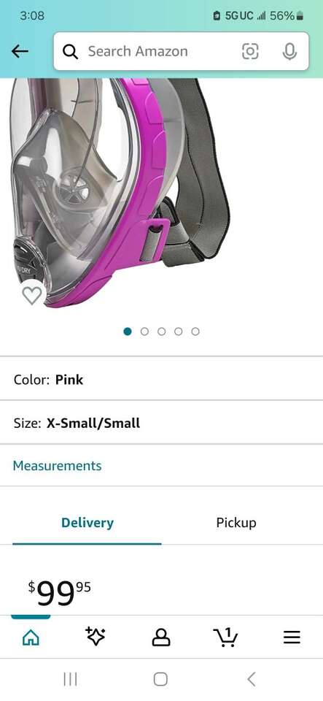Switch to the Delivery tab
This screenshot has width=323, height=701.
click(87, 523)
